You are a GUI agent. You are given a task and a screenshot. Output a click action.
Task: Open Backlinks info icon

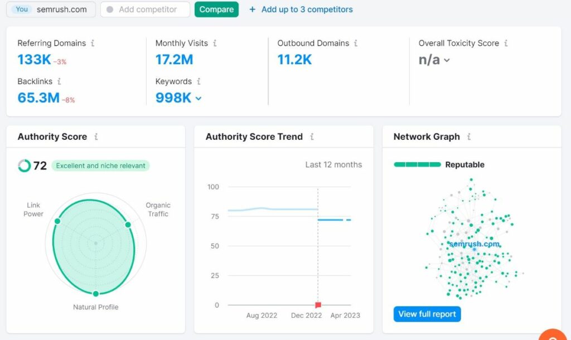pyautogui.click(x=59, y=81)
